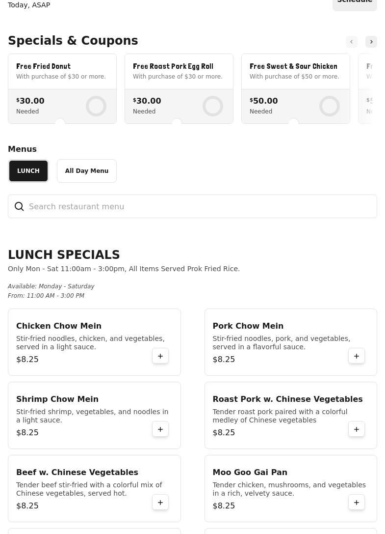Click the Free Fried Donut progress ring
This screenshot has height=534, width=385.
tap(96, 106)
